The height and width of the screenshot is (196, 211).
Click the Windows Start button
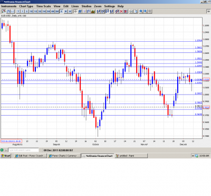6,156
